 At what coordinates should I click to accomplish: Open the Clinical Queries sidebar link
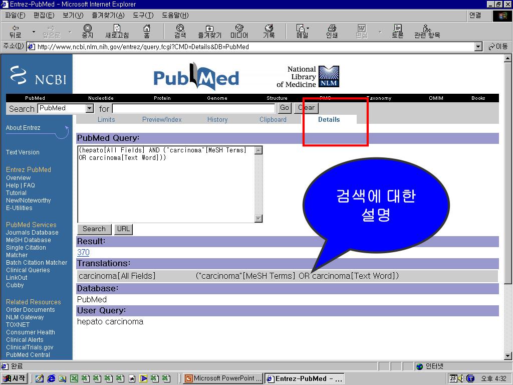pyautogui.click(x=28, y=270)
